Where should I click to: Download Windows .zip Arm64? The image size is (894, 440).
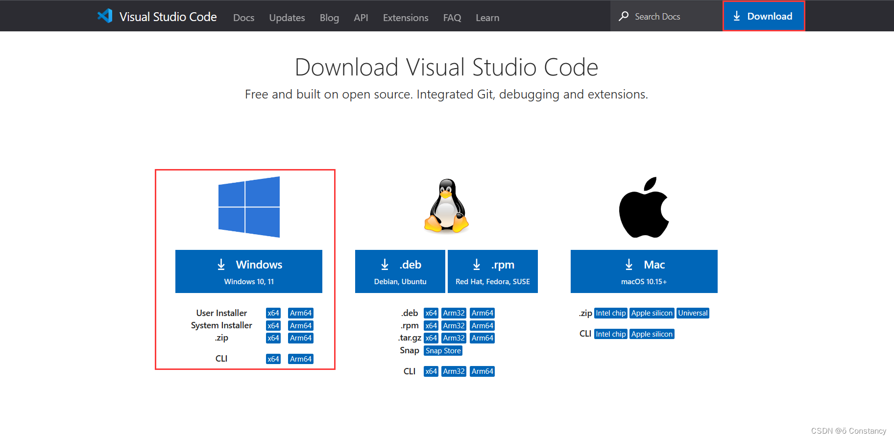(x=301, y=338)
